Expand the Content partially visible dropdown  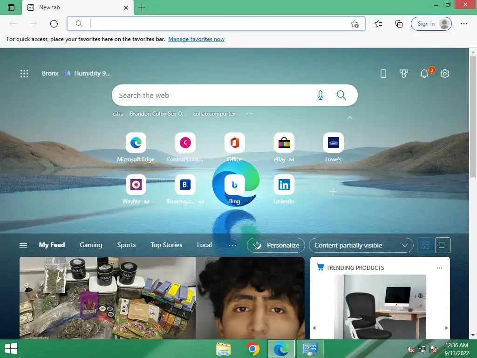point(361,245)
